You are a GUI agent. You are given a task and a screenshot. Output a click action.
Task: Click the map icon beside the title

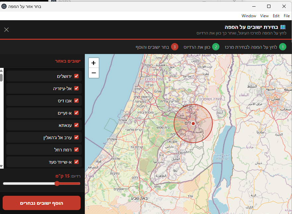click(x=283, y=27)
